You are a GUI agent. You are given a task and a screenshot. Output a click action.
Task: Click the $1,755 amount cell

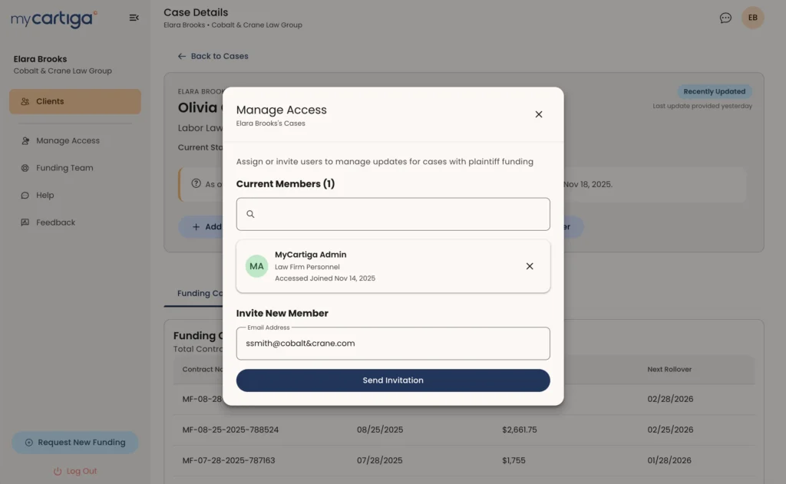click(514, 460)
